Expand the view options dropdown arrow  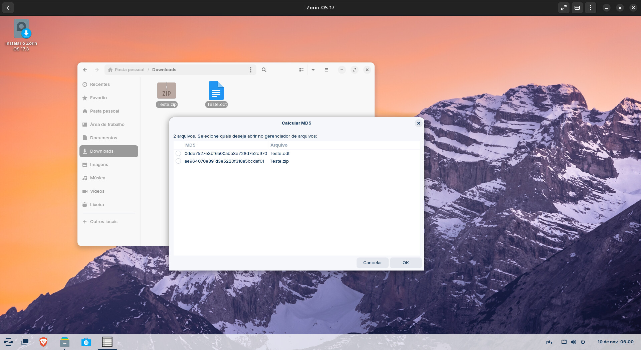tap(313, 70)
